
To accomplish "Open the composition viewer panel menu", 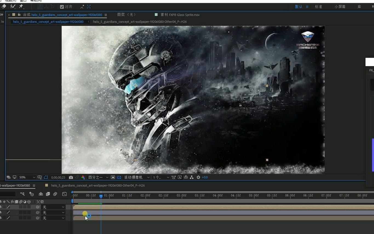I will [x=106, y=15].
